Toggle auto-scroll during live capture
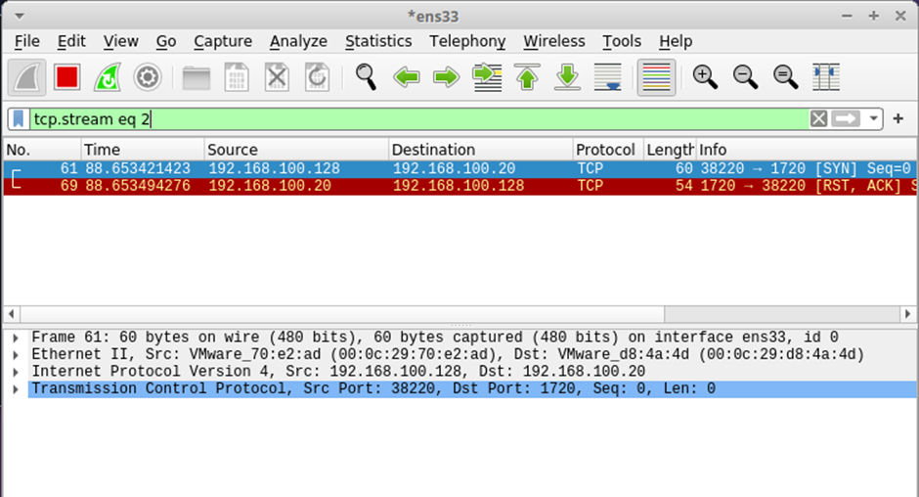Image resolution: width=919 pixels, height=497 pixels. point(608,77)
